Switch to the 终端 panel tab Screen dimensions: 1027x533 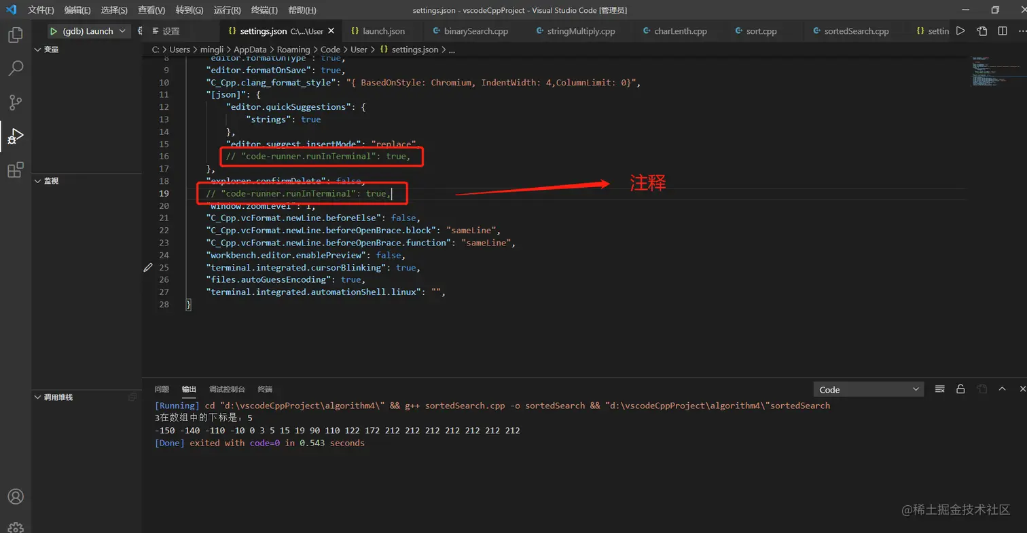click(x=265, y=389)
